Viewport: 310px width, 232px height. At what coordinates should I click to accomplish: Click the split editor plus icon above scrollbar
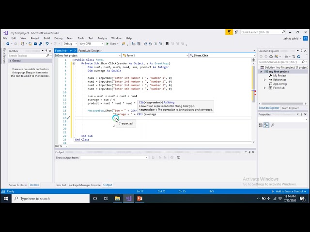(254, 60)
